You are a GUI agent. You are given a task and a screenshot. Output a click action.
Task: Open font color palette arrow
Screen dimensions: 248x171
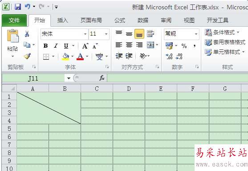(x=87, y=56)
